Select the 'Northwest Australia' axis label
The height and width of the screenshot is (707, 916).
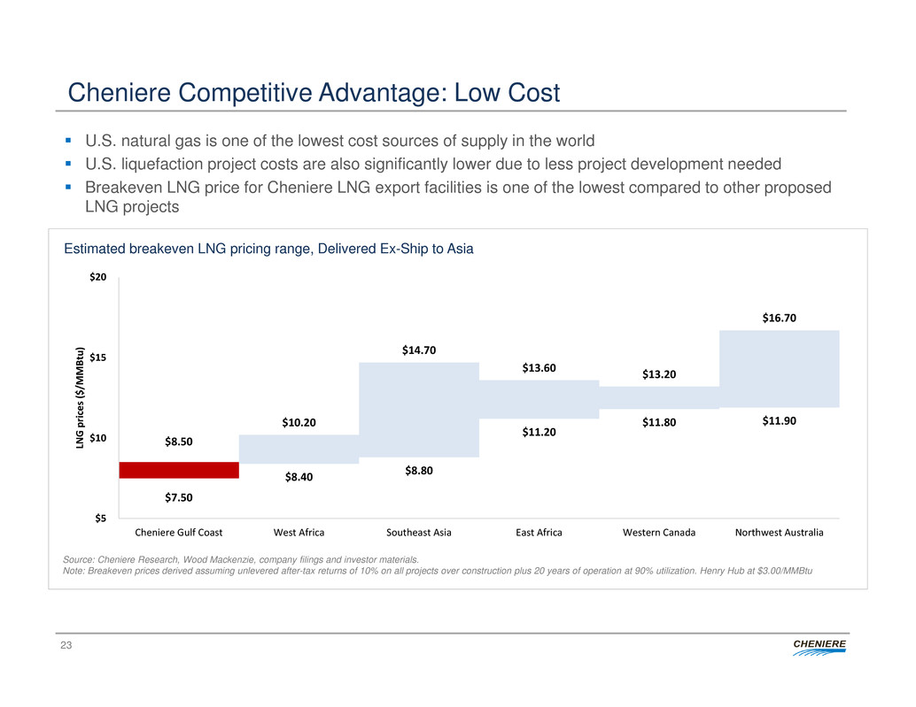point(779,533)
